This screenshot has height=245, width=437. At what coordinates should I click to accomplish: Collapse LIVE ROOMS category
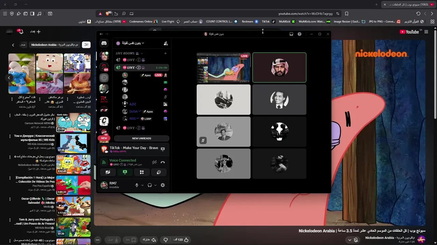[x=129, y=53]
